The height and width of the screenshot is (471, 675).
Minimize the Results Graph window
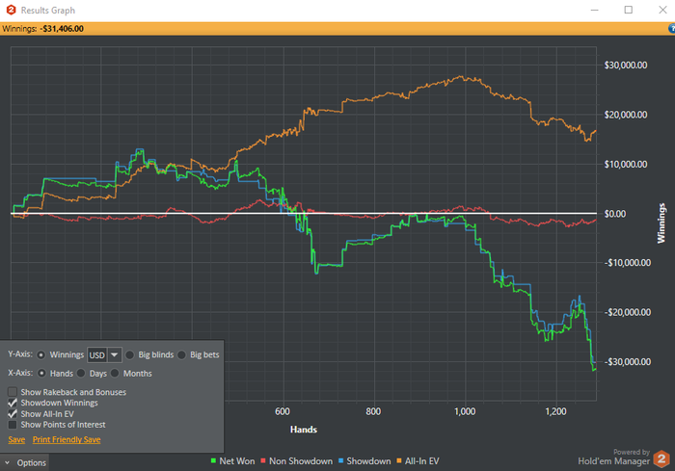click(595, 10)
